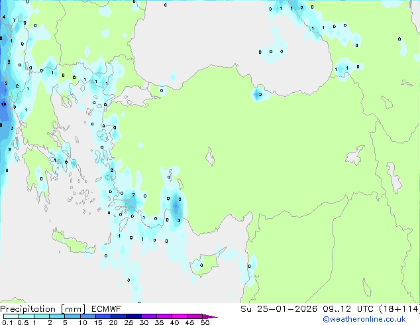The image size is (420, 325).
Task: Click the 'Precipitation [mm]' legend title
Action: tap(40, 309)
